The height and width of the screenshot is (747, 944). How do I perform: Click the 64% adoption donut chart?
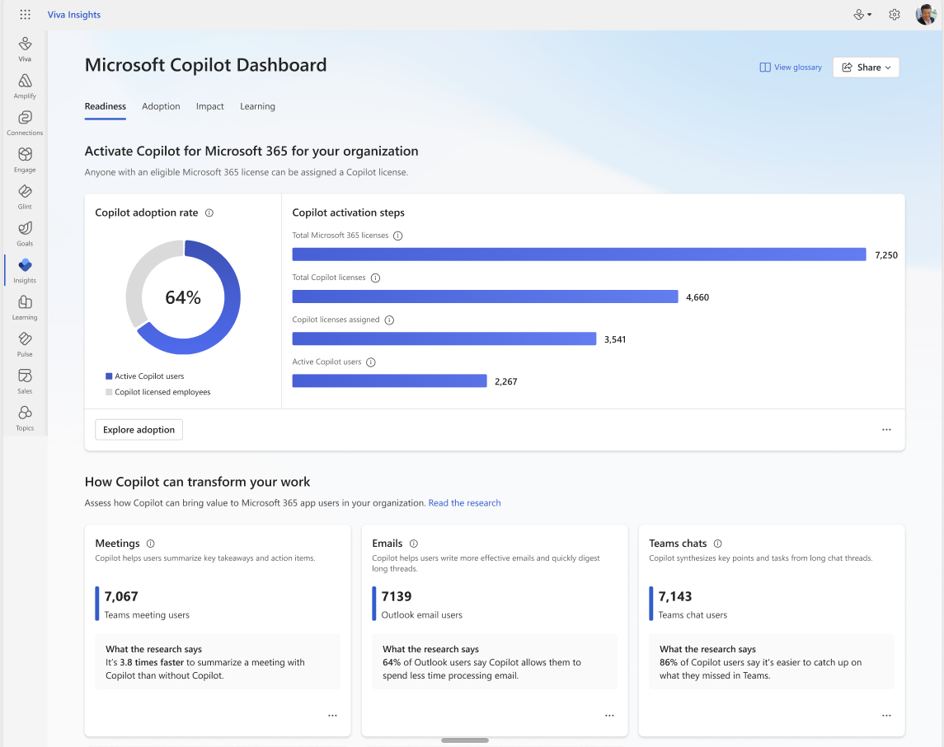click(183, 297)
